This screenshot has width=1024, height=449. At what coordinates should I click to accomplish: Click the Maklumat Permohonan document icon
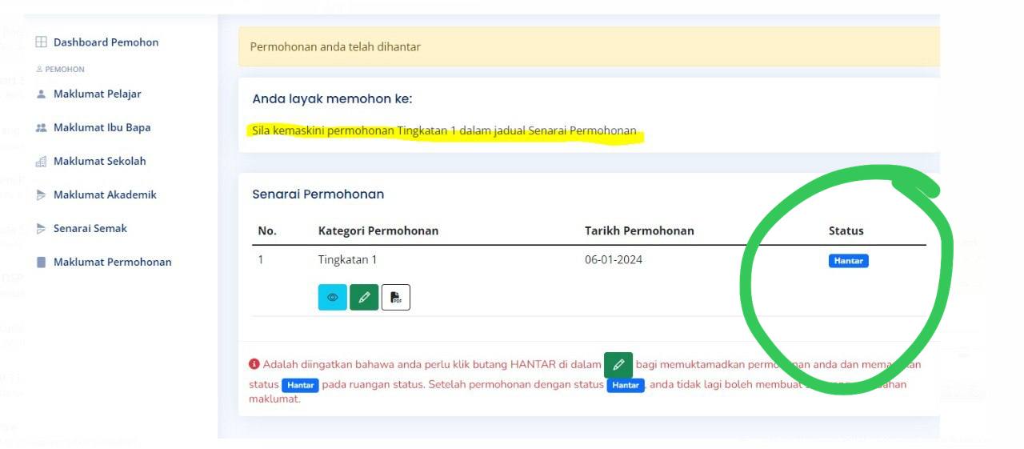click(x=42, y=263)
